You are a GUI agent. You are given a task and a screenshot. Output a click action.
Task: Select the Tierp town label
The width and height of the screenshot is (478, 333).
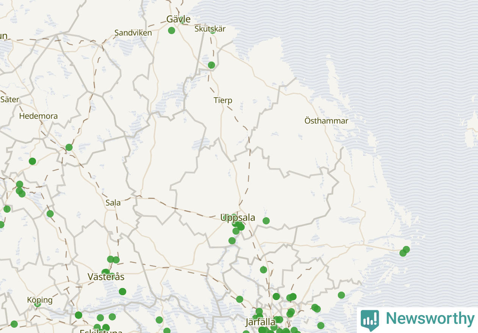click(223, 100)
